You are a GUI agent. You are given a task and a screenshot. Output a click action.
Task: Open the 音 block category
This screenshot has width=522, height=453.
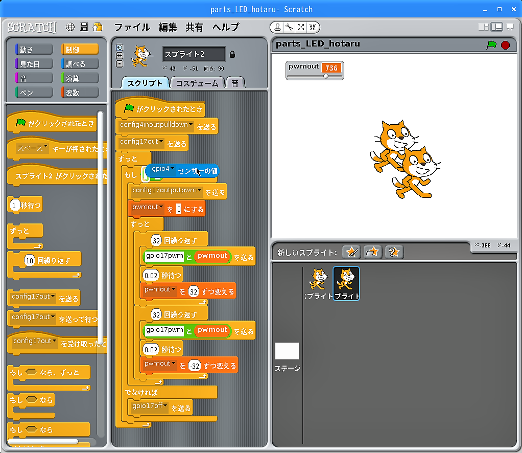[34, 78]
